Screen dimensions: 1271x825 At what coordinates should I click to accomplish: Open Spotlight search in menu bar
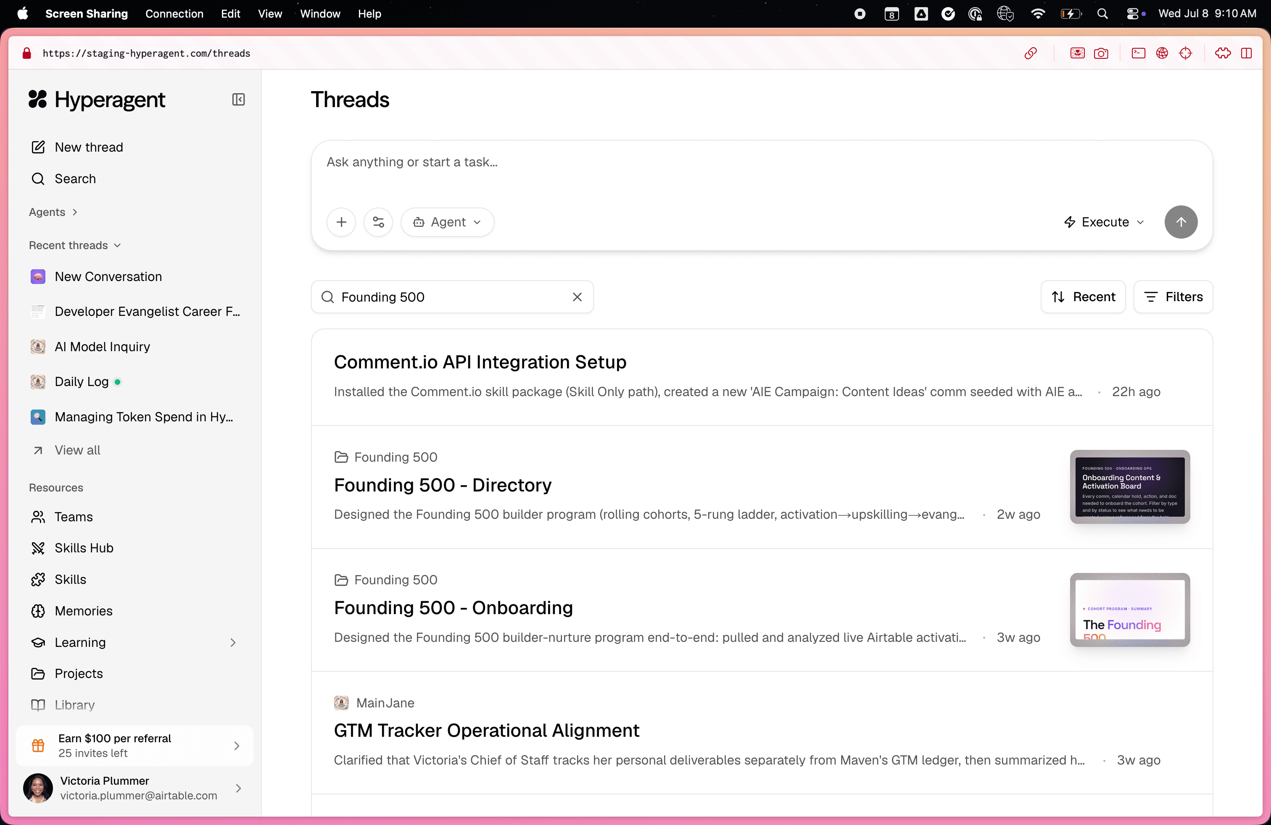(1102, 13)
